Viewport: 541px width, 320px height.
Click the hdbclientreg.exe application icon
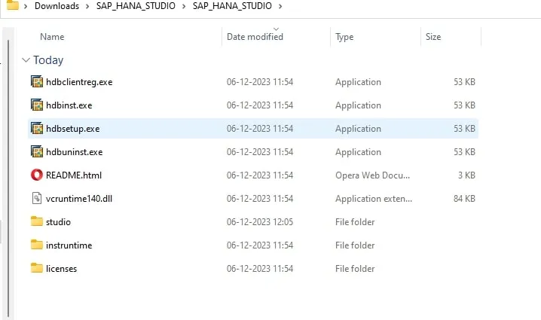click(x=37, y=82)
